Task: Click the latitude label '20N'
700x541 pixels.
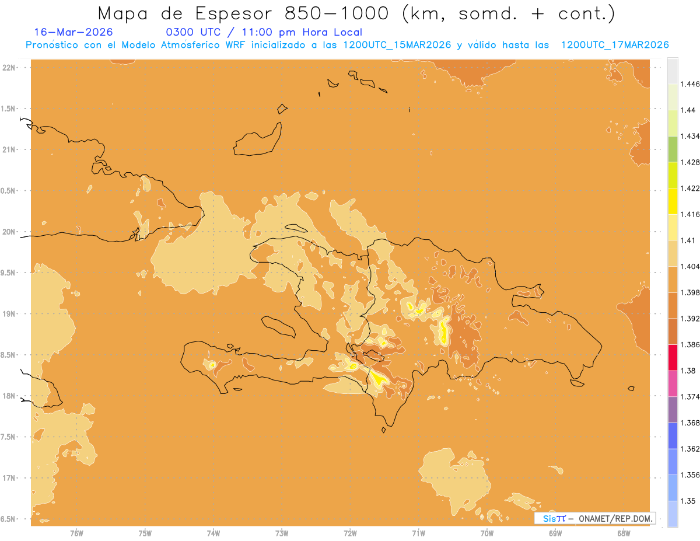Action: 9,232
